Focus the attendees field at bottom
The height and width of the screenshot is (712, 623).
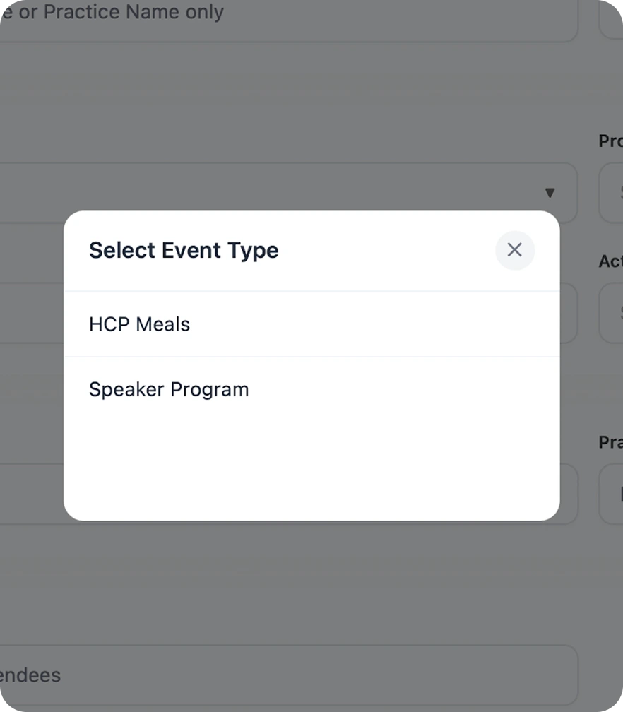(x=283, y=675)
